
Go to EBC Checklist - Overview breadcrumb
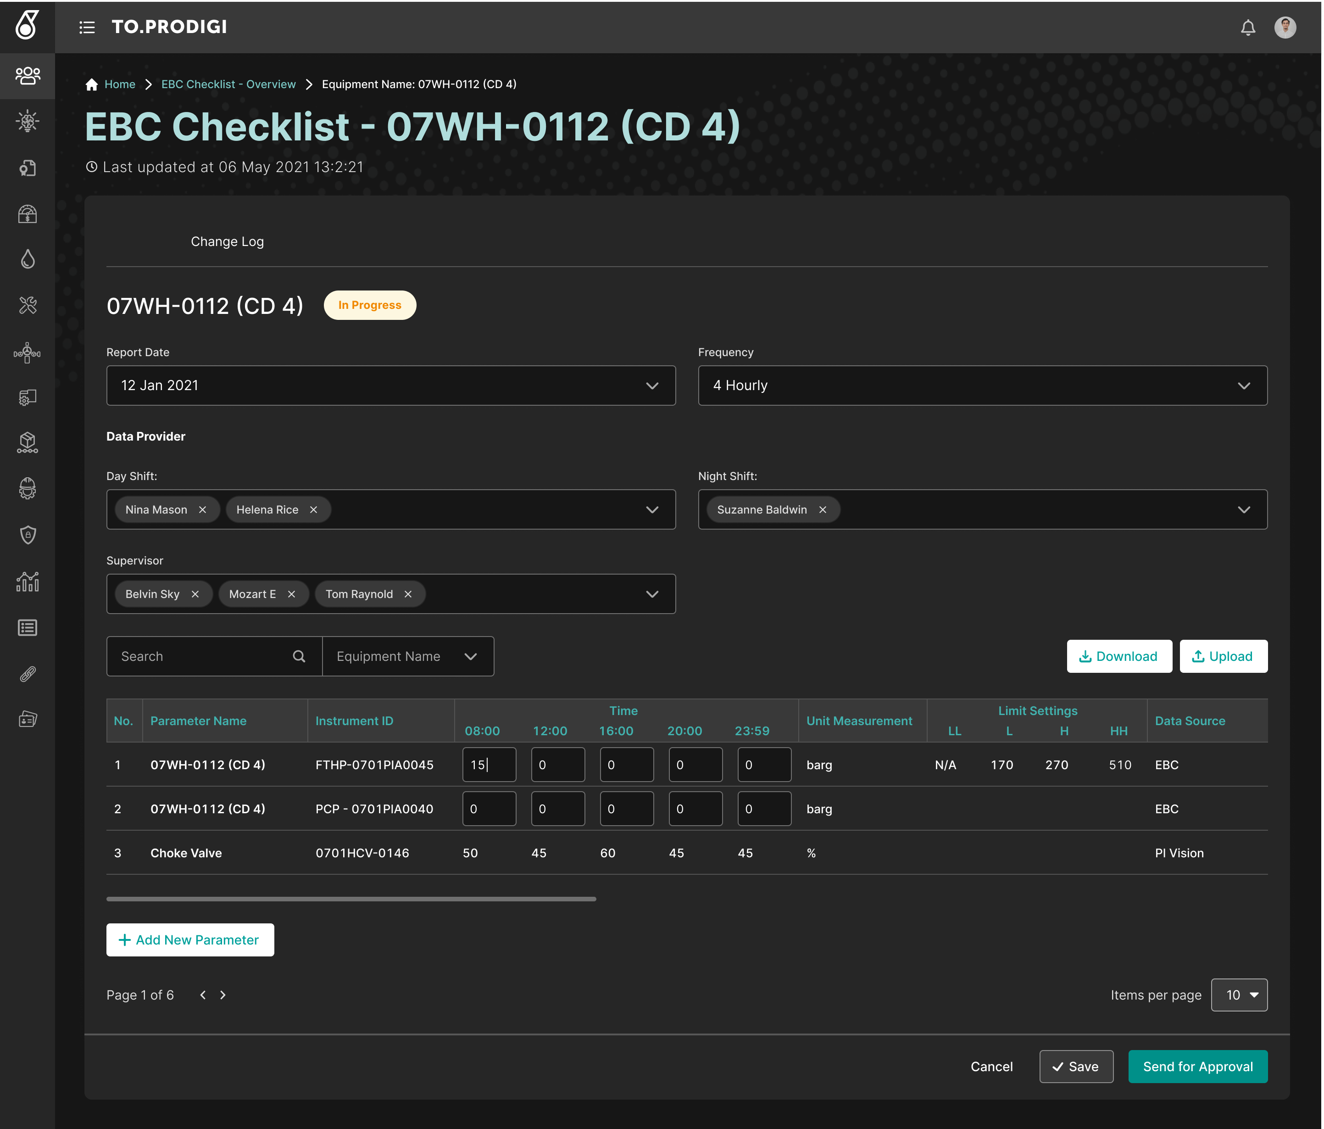tap(228, 84)
